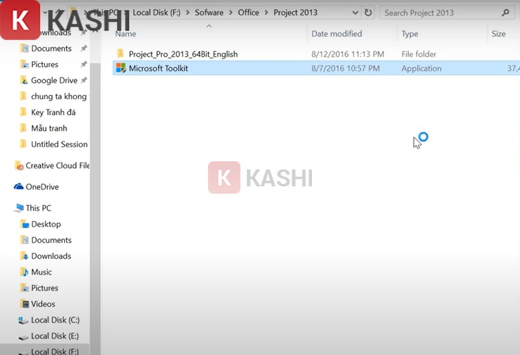Open the address bar history dropdown
The image size is (520, 355).
pyautogui.click(x=355, y=12)
